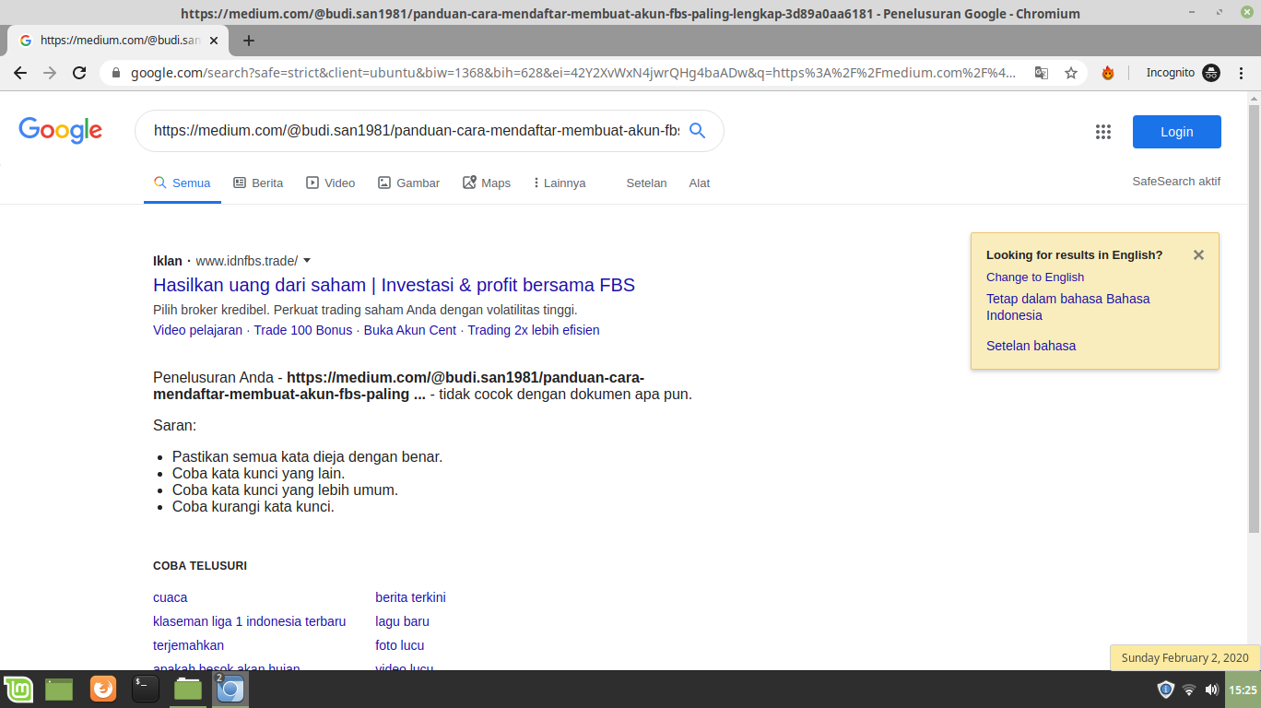Bookmark page with the star icon
The height and width of the screenshot is (708, 1261).
(x=1071, y=73)
